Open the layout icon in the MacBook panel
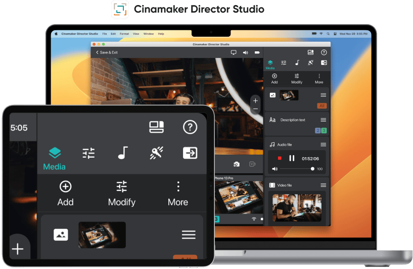The width and height of the screenshot is (413, 269). point(310,52)
